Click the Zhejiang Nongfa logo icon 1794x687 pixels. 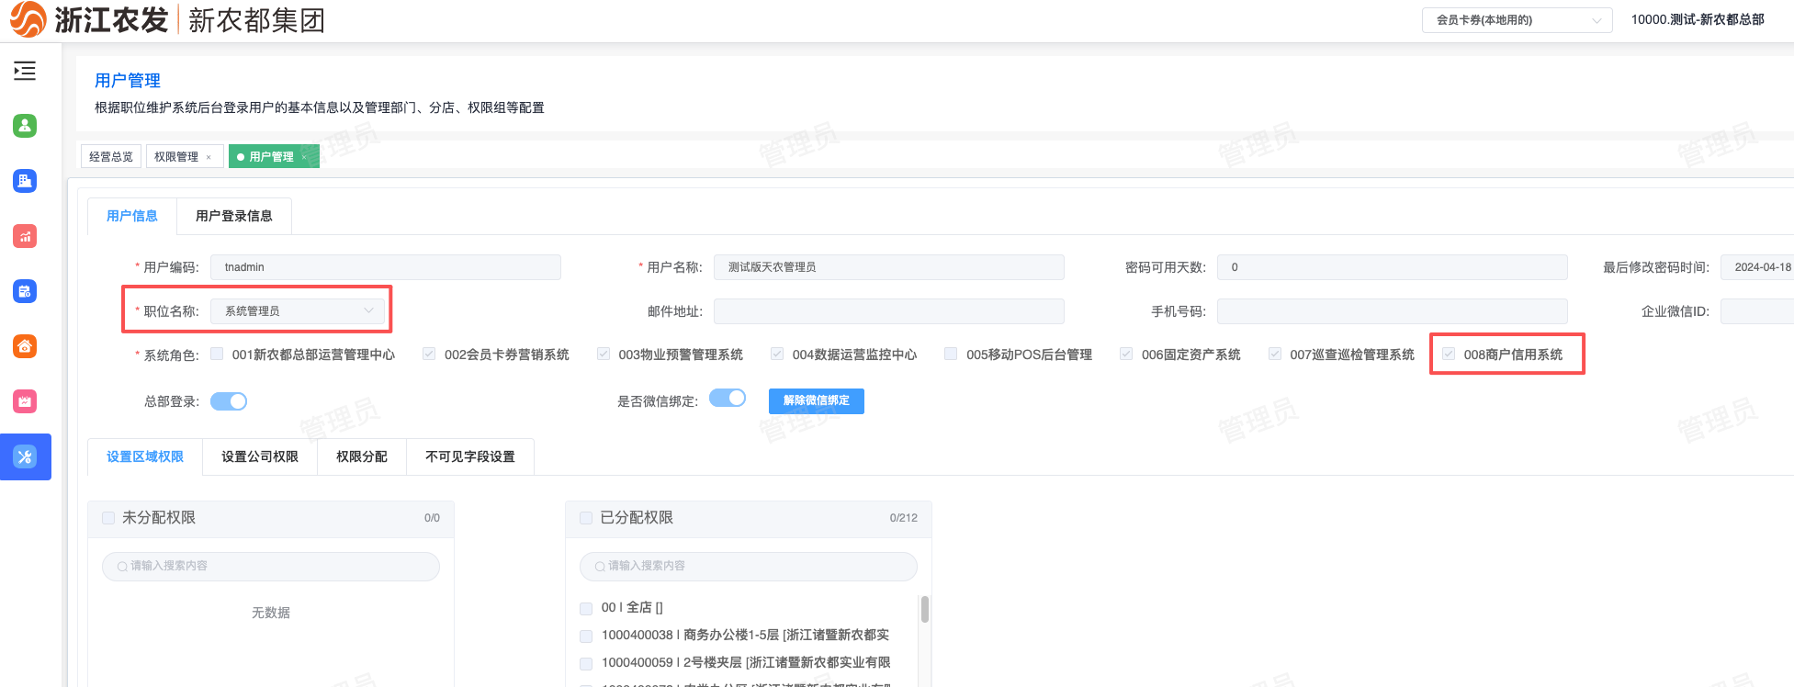point(28,19)
